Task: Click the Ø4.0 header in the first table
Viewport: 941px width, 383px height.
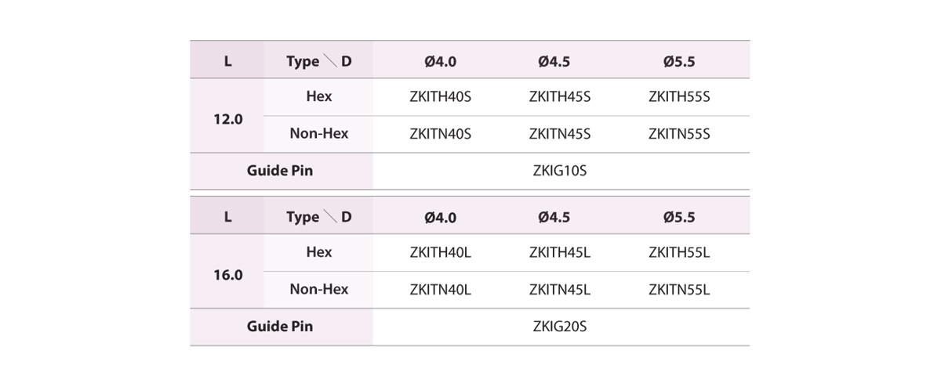Action: point(440,61)
